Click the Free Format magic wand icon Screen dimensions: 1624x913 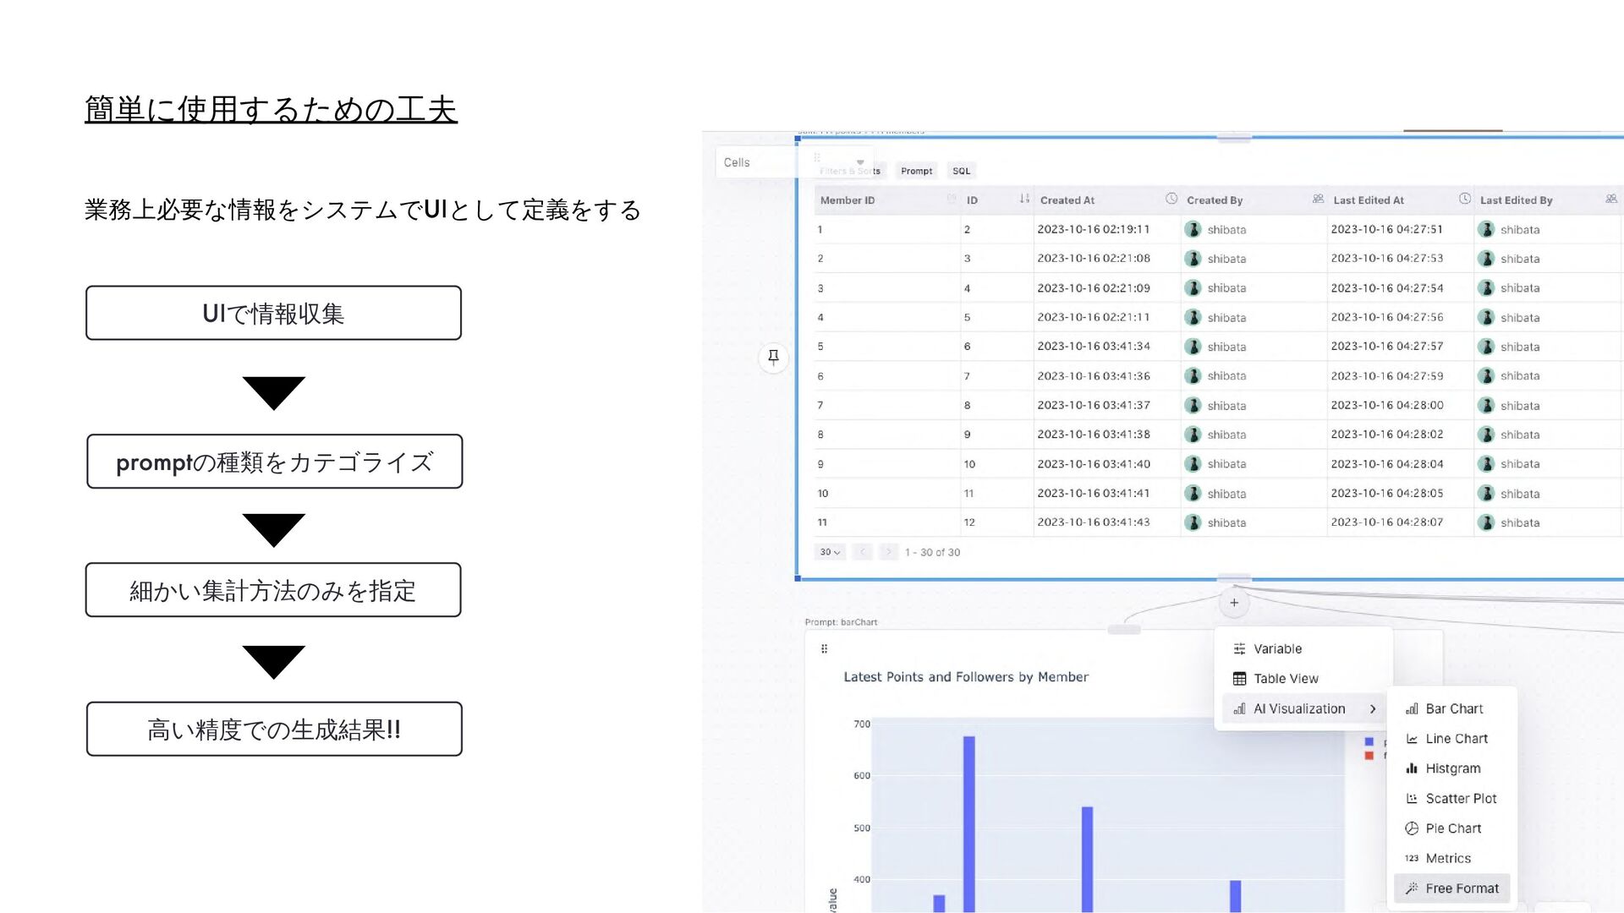coord(1412,888)
